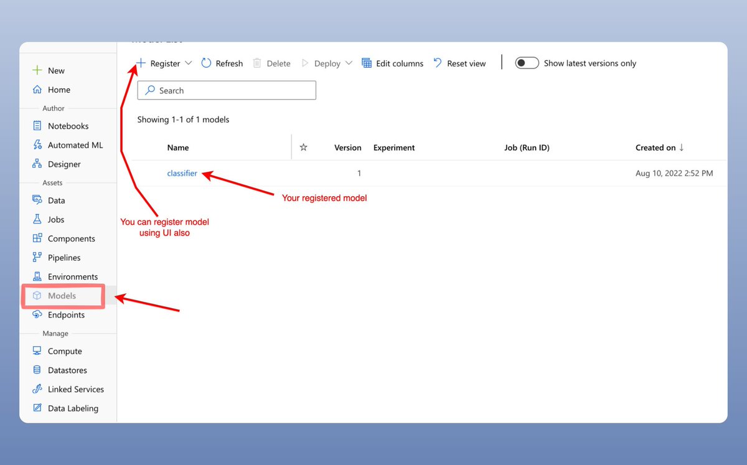747x465 pixels.
Task: Expand the Register dropdown
Action: (x=189, y=63)
